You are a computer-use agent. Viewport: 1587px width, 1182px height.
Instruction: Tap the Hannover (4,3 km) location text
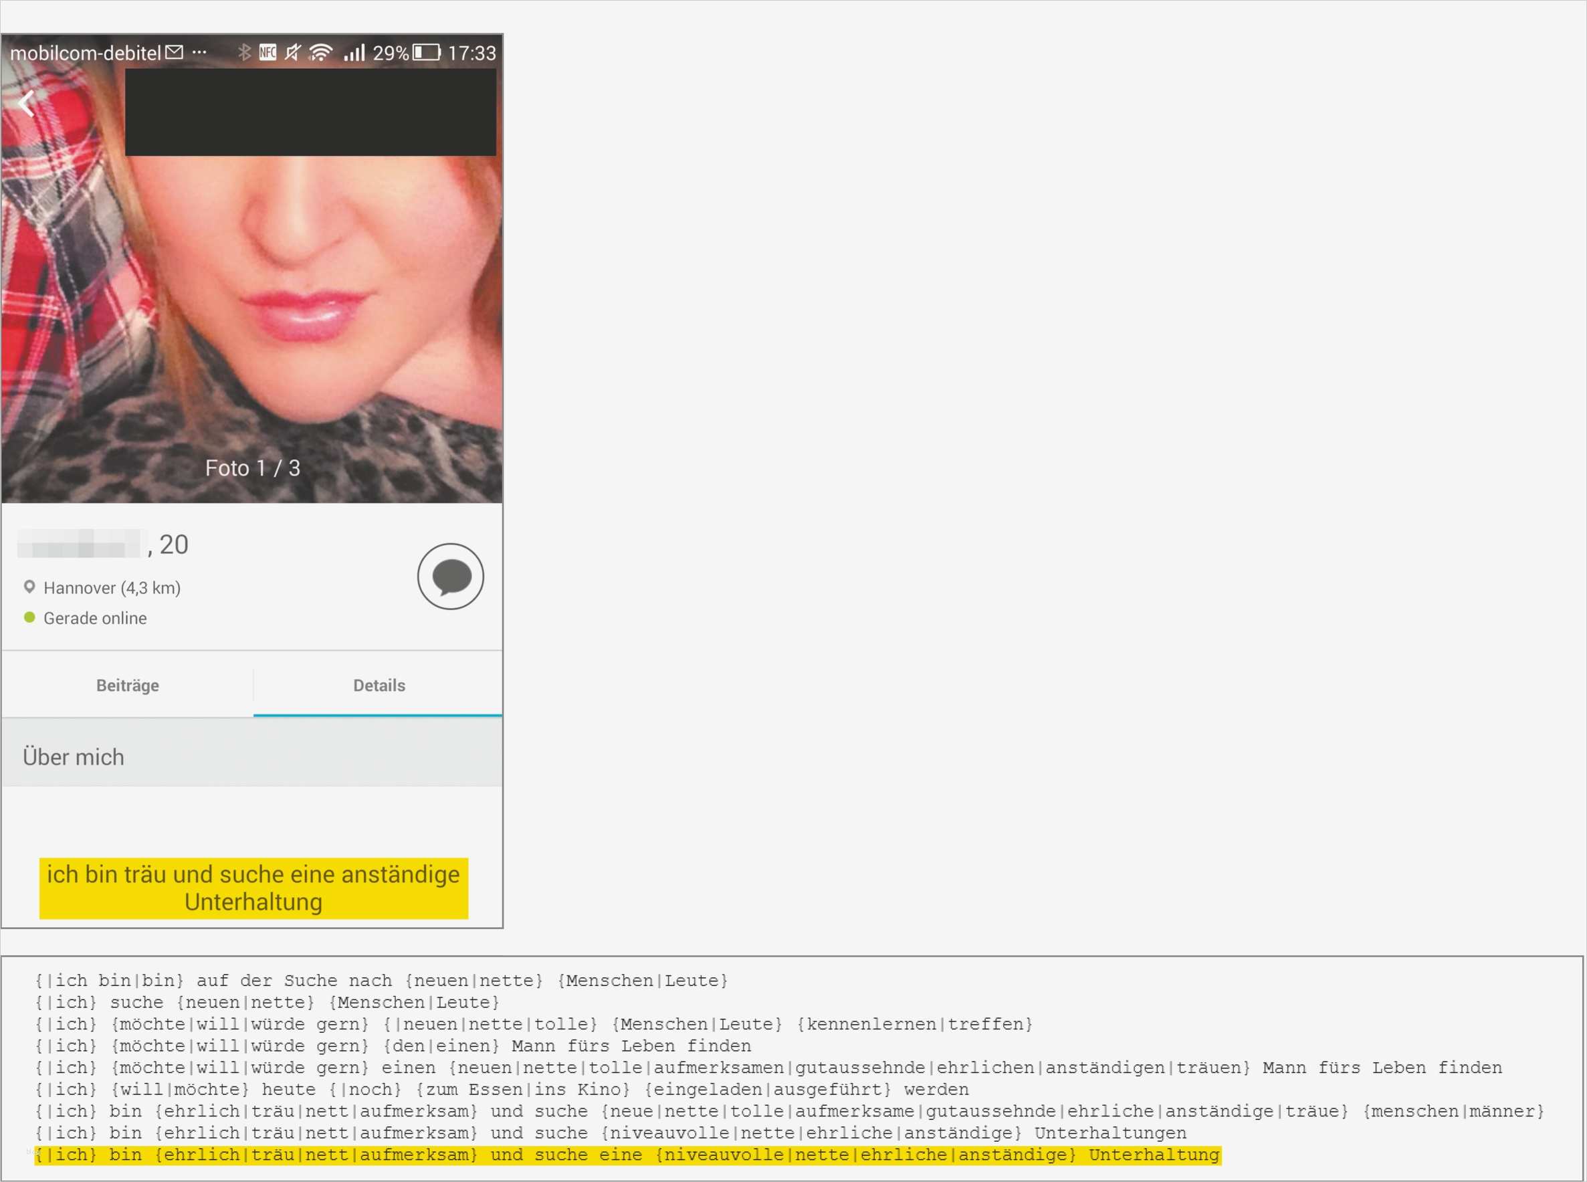[112, 588]
